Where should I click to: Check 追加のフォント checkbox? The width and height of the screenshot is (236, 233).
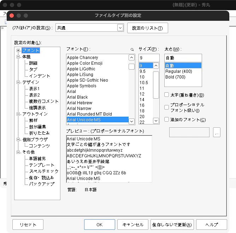click(166, 119)
